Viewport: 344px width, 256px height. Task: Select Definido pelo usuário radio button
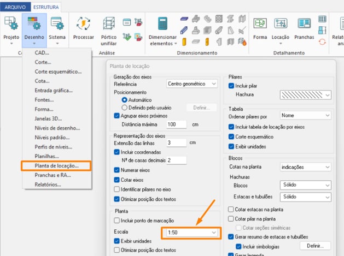coord(125,108)
